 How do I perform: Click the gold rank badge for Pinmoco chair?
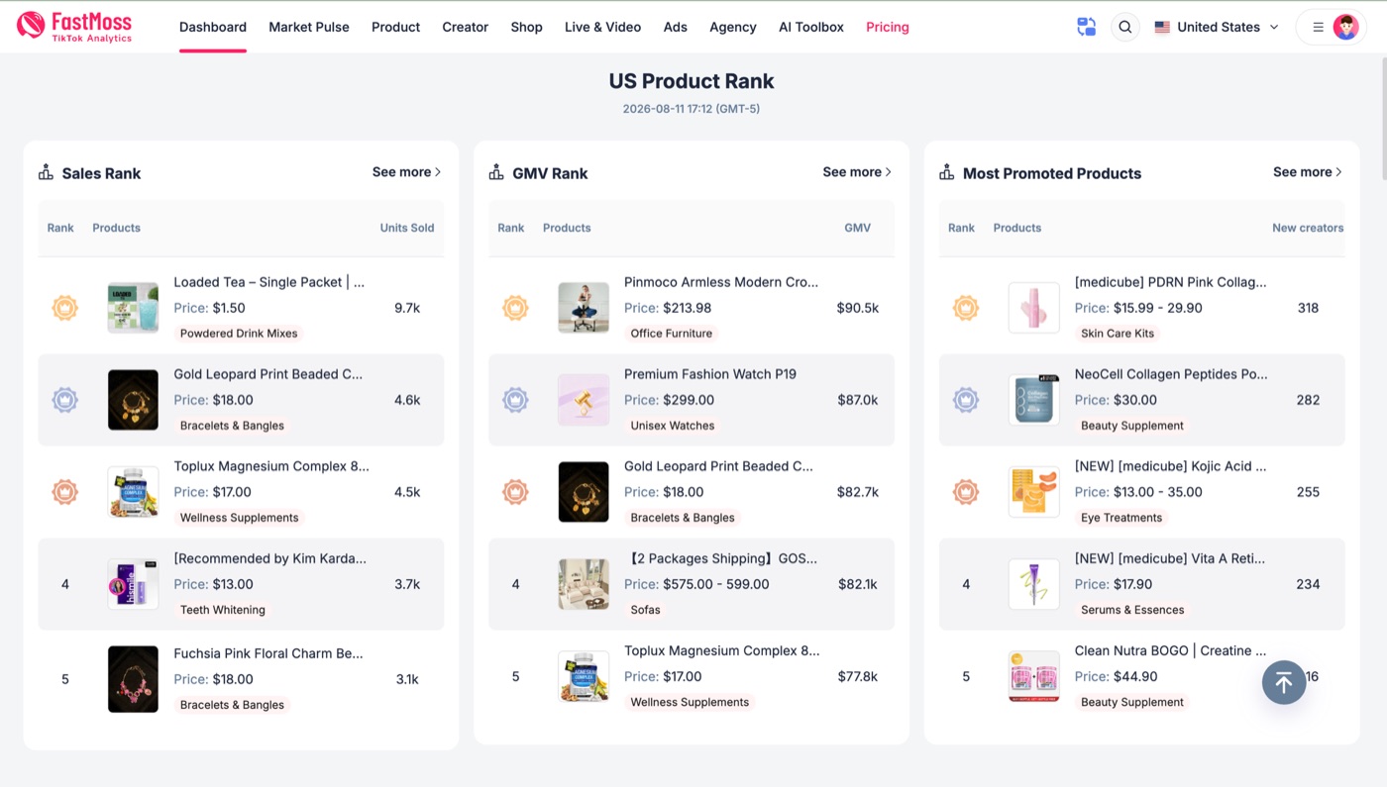pyautogui.click(x=515, y=308)
